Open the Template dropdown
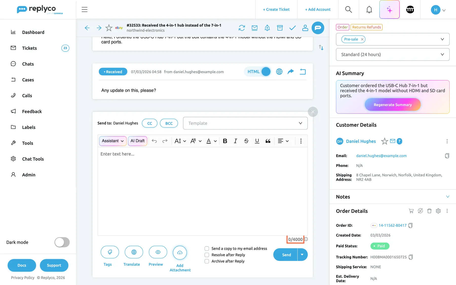 coord(245,123)
